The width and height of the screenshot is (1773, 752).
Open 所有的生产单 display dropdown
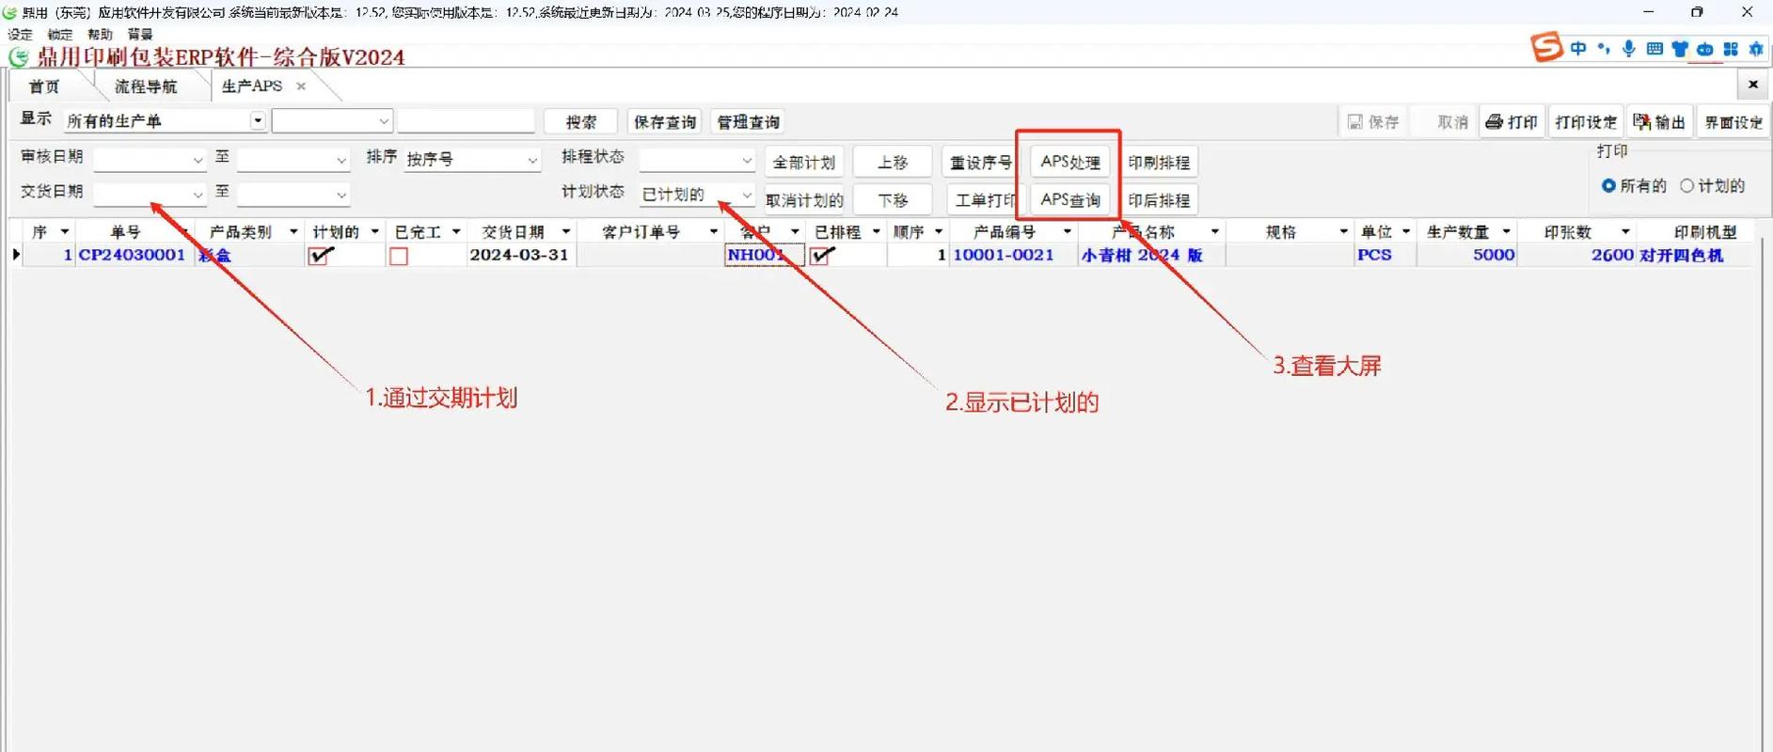coord(257,121)
